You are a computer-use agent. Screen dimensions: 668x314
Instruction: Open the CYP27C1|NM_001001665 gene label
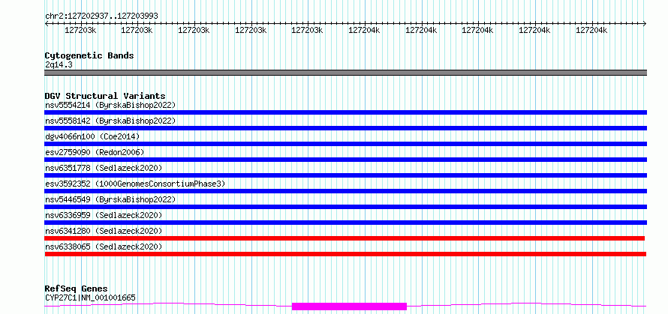[x=90, y=298]
